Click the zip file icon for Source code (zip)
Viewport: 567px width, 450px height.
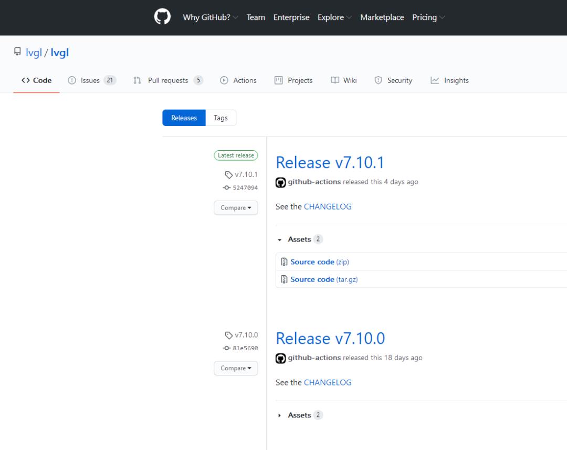click(284, 261)
